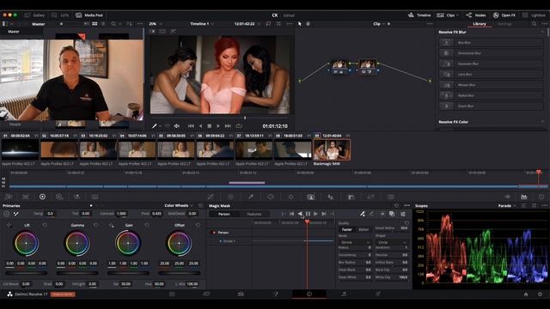
Task: Mute viewer audio with speaker icon
Action: [177, 126]
